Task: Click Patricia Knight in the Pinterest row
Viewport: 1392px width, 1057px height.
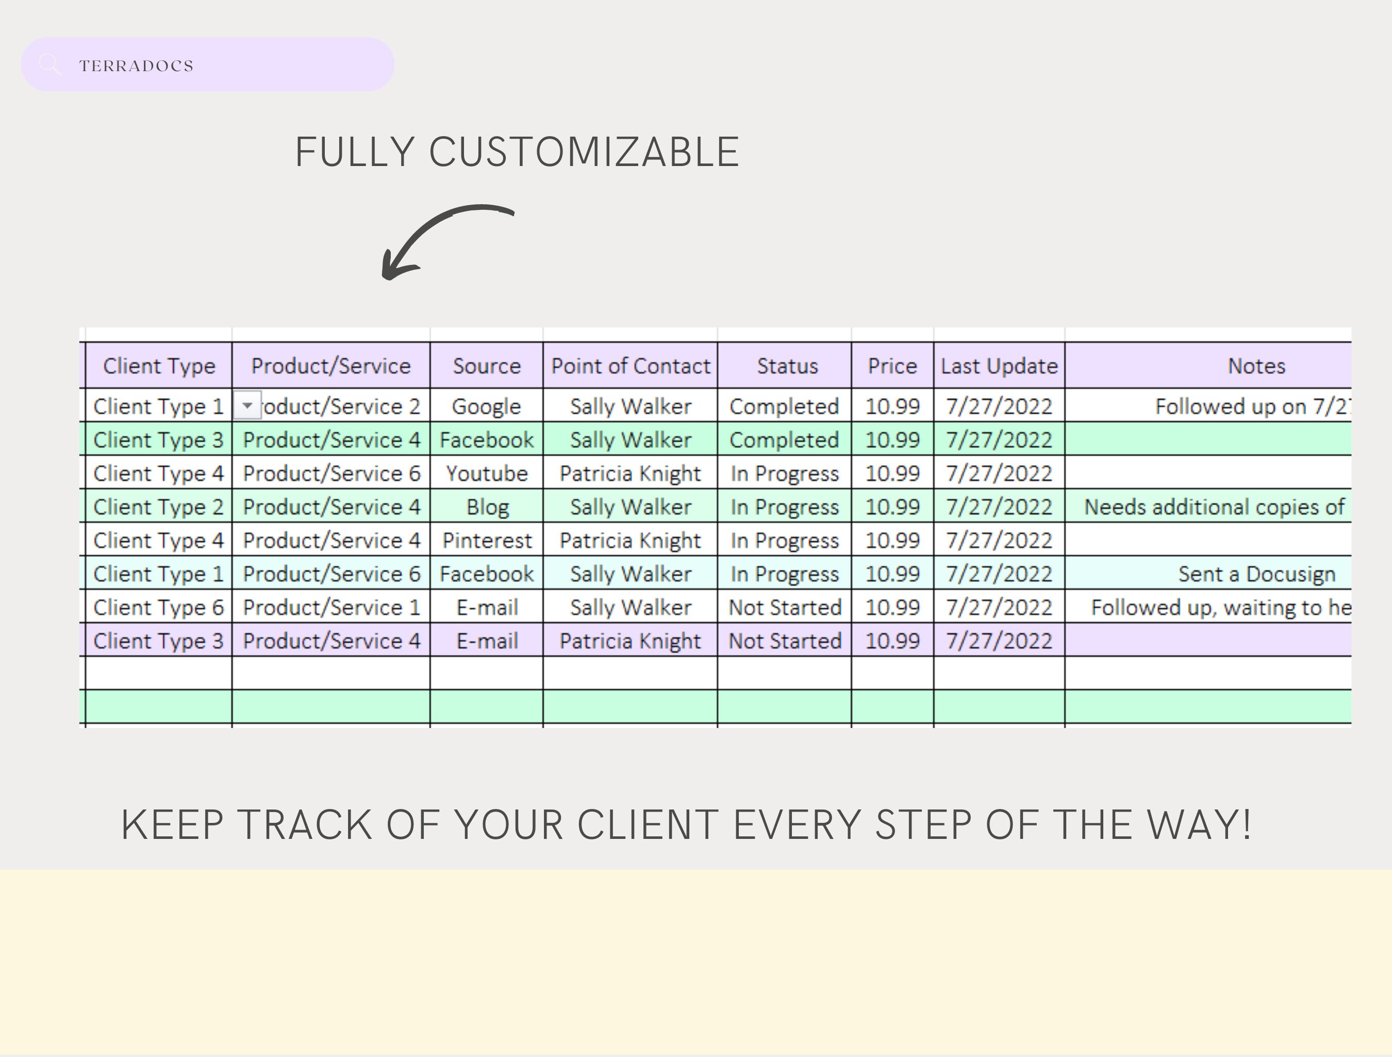Action: [630, 539]
